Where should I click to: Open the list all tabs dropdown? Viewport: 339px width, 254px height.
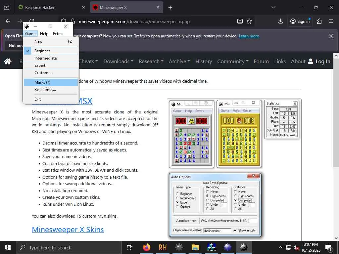pyautogui.click(x=273, y=7)
